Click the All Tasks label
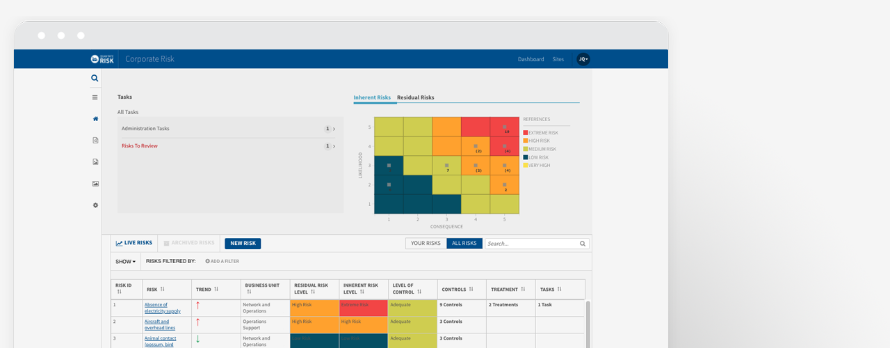 click(128, 112)
